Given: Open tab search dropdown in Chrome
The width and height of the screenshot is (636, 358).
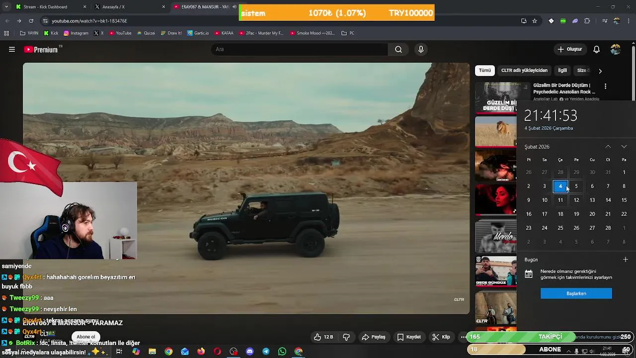Looking at the screenshot, I should pyautogui.click(x=6, y=7).
